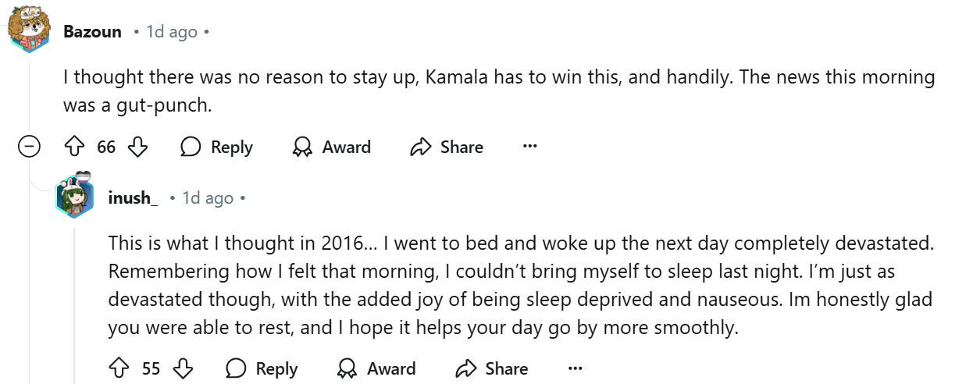Open Bazoun's user profile link

92,32
